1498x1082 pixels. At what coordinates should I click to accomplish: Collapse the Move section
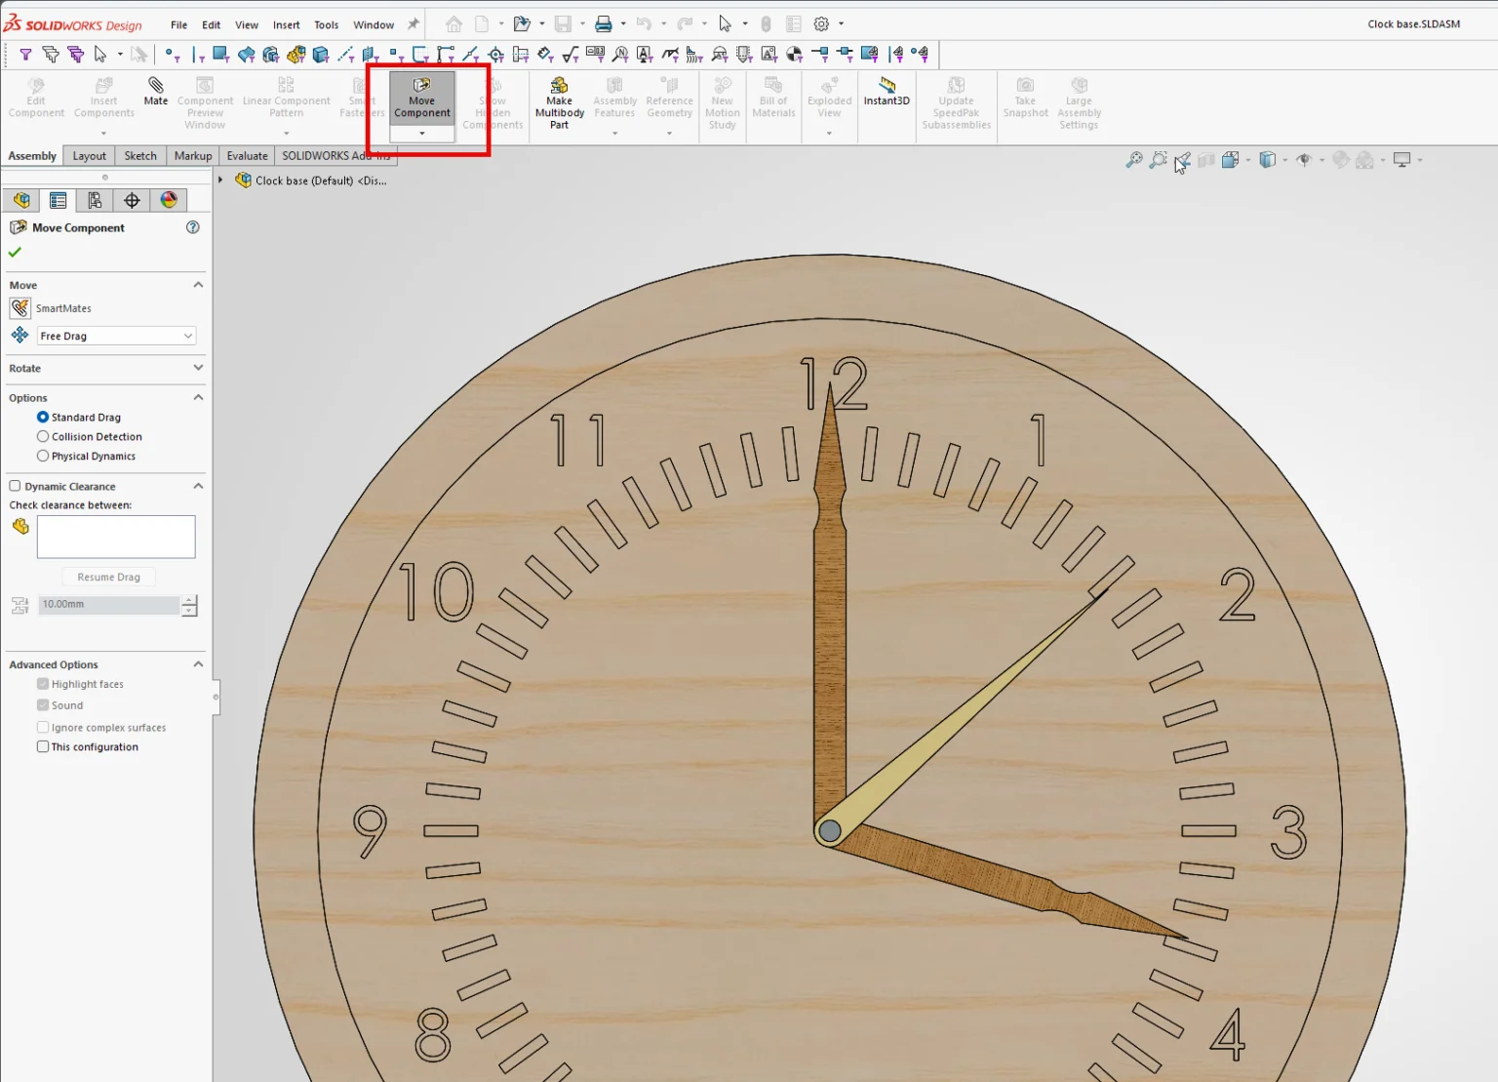click(x=198, y=285)
